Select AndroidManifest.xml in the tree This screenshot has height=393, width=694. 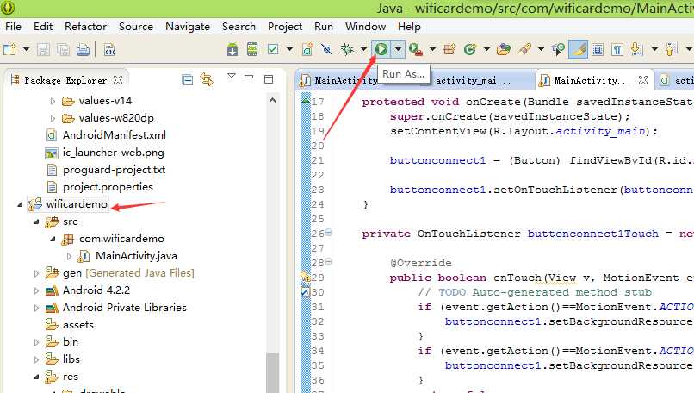tap(115, 135)
